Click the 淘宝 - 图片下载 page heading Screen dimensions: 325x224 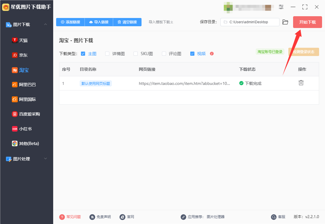click(76, 41)
